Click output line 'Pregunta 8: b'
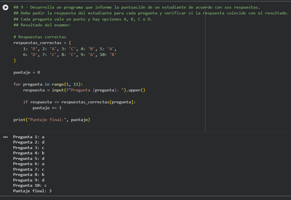Screen dimensions: 291x200 pos(29,175)
